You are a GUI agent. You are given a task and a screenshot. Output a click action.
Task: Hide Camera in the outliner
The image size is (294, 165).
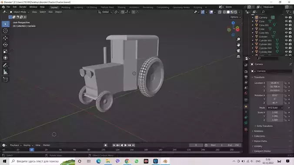pos(286,17)
